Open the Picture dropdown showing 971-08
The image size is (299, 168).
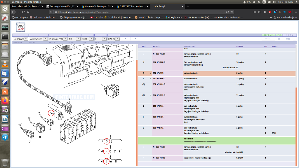tap(113, 39)
